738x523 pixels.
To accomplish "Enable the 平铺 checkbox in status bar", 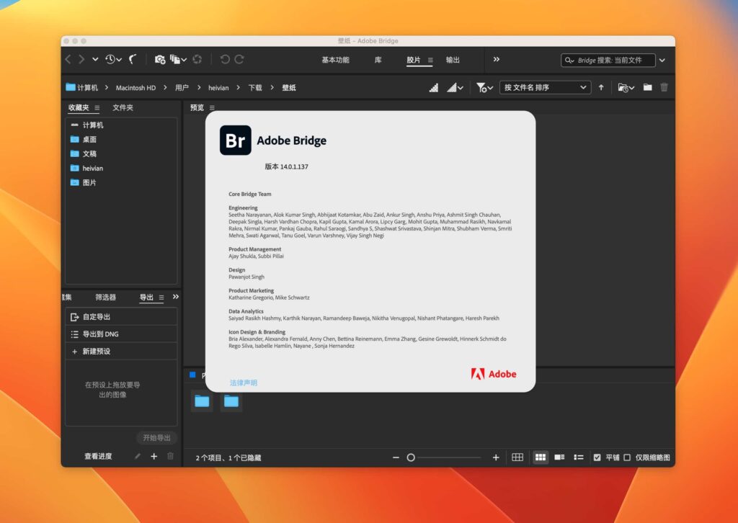I will click(597, 457).
